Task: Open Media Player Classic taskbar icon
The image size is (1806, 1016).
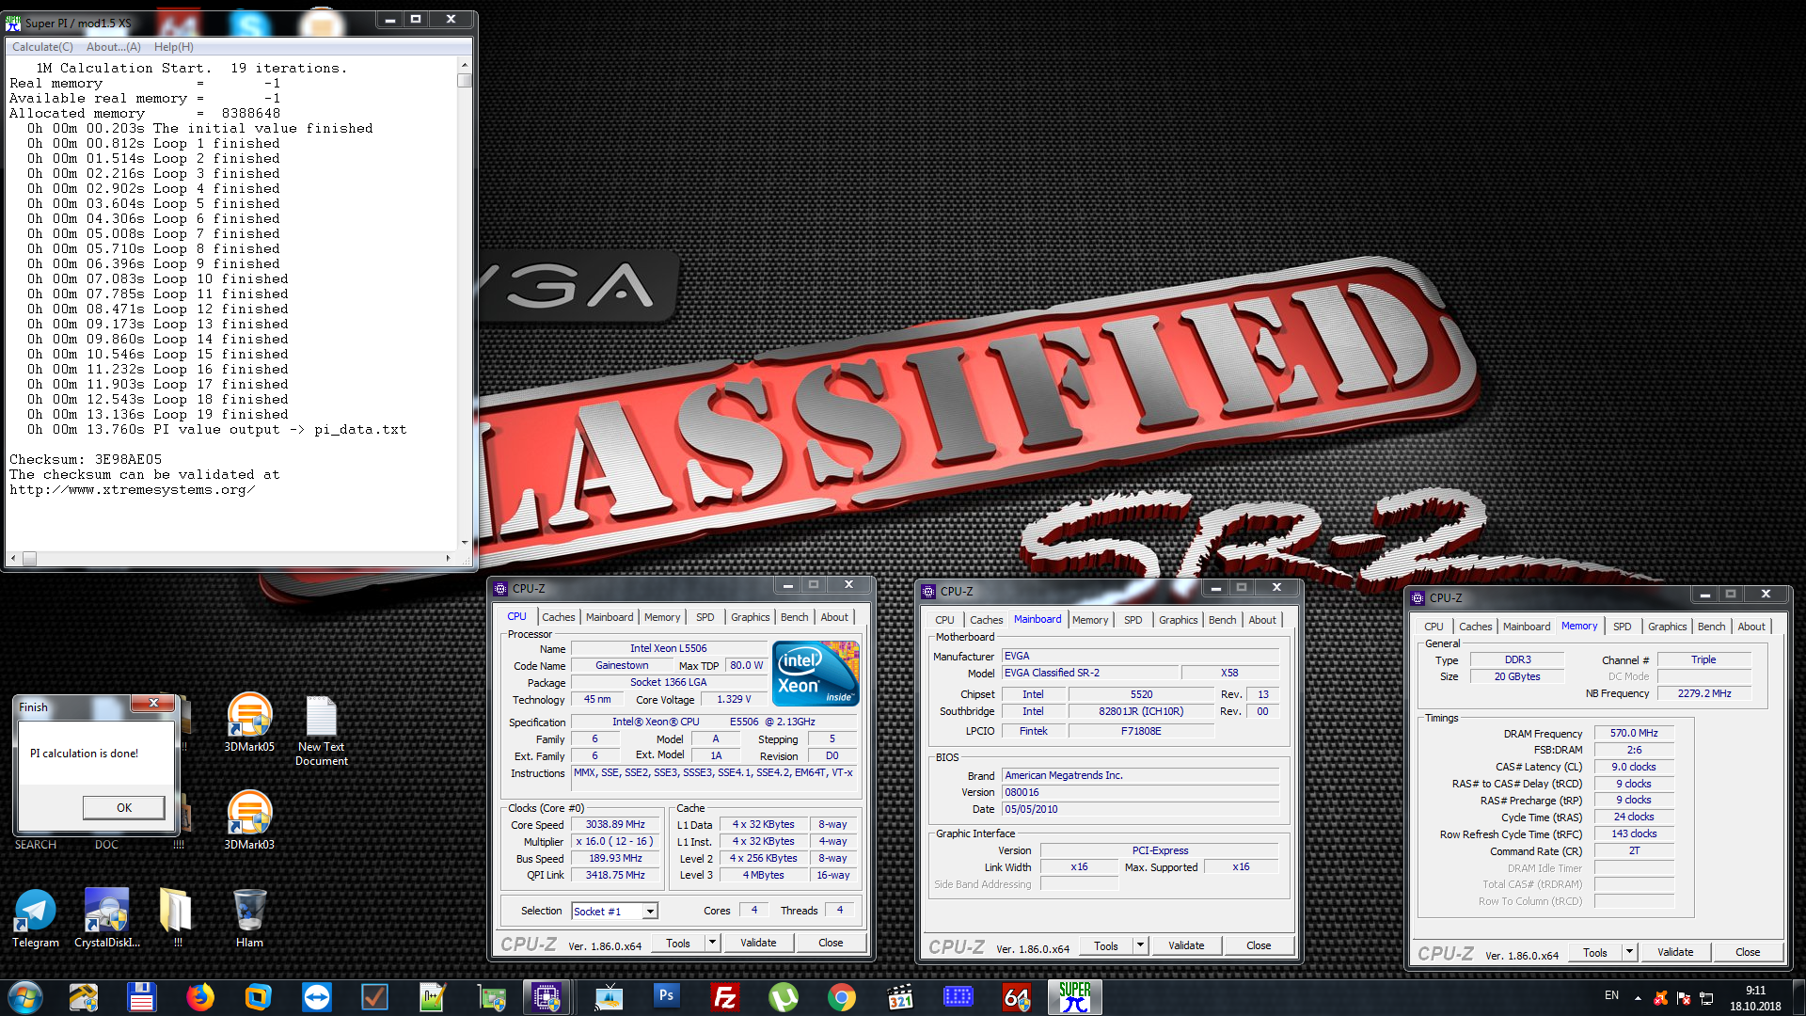Action: 900,997
